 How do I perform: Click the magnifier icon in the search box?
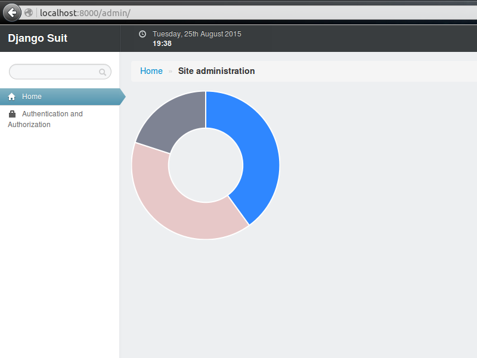(x=103, y=72)
